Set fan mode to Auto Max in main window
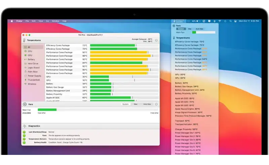Image resolution: width=269 pixels, height=165 pixels. pyautogui.click(x=147, y=104)
